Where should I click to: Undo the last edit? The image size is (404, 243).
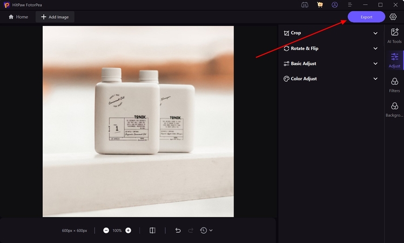click(178, 231)
